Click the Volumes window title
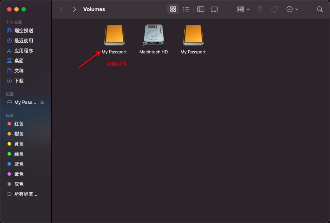Screen dimensions: 330x223 94,9
